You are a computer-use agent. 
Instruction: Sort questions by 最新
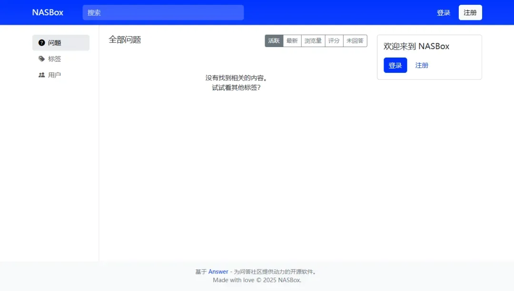[x=292, y=41]
